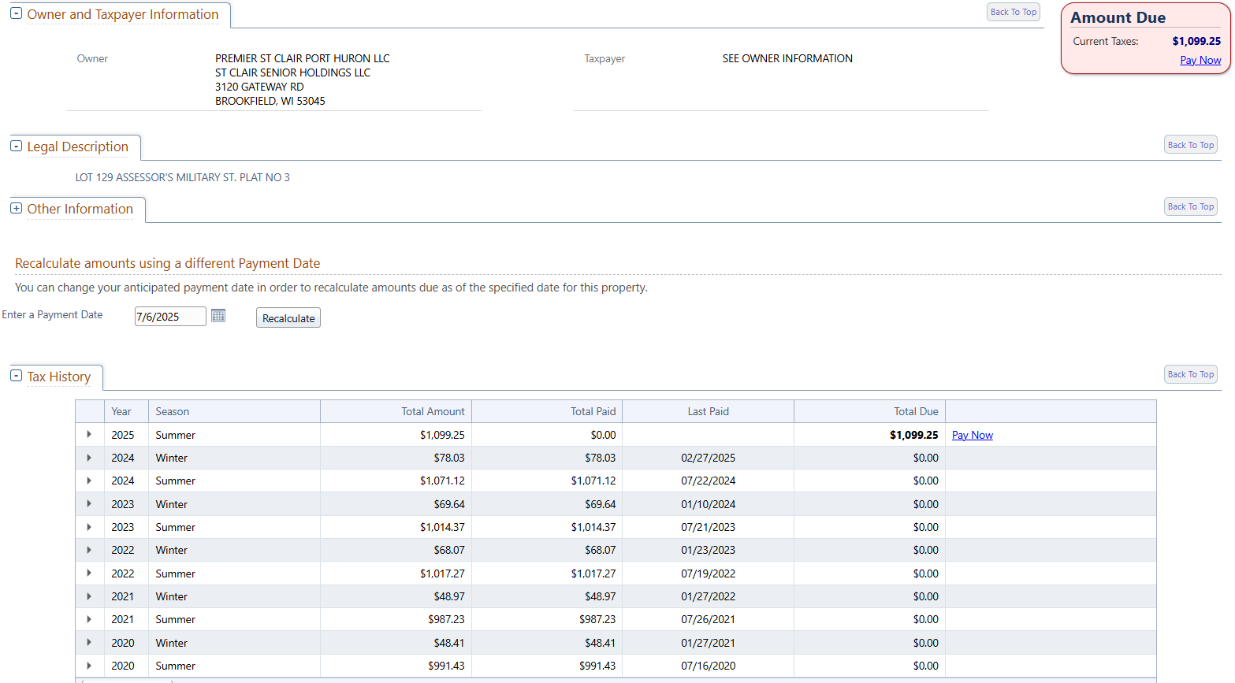Click the payment date input field
This screenshot has height=683, width=1235.
[x=169, y=317]
